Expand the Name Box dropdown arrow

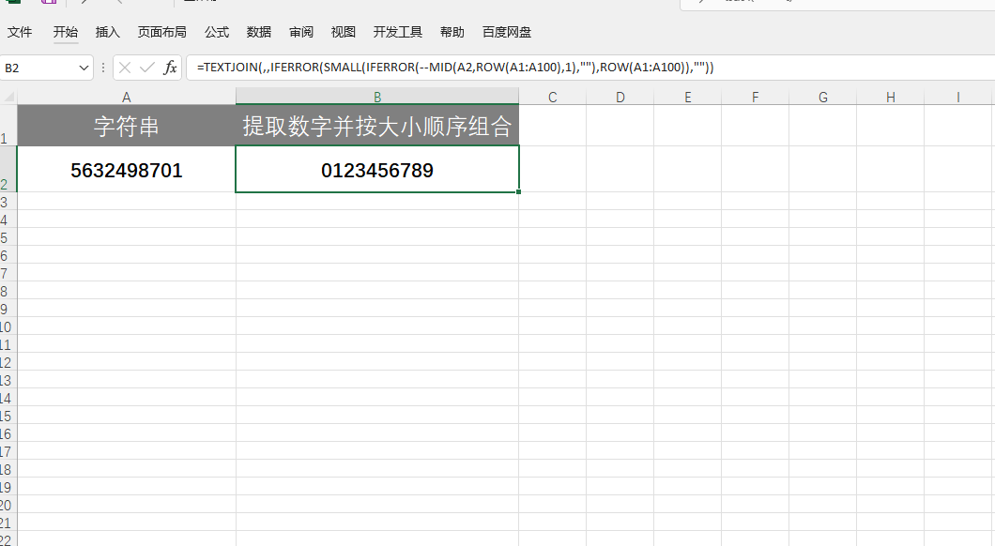tap(84, 68)
